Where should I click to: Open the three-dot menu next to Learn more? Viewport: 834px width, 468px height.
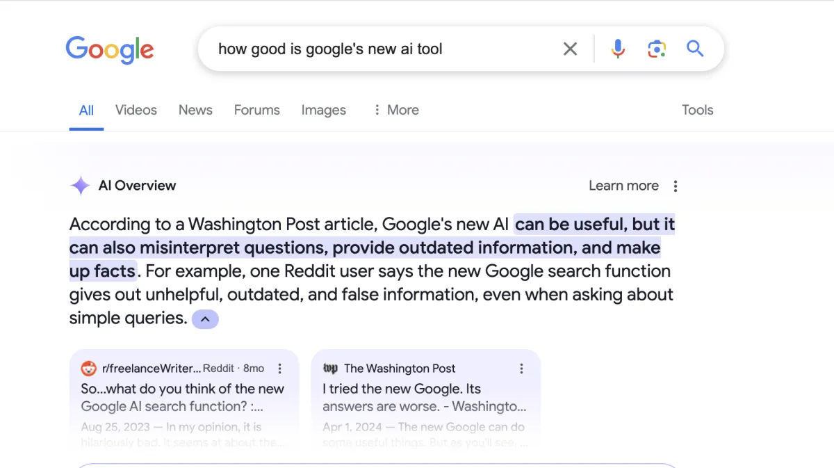coord(675,186)
